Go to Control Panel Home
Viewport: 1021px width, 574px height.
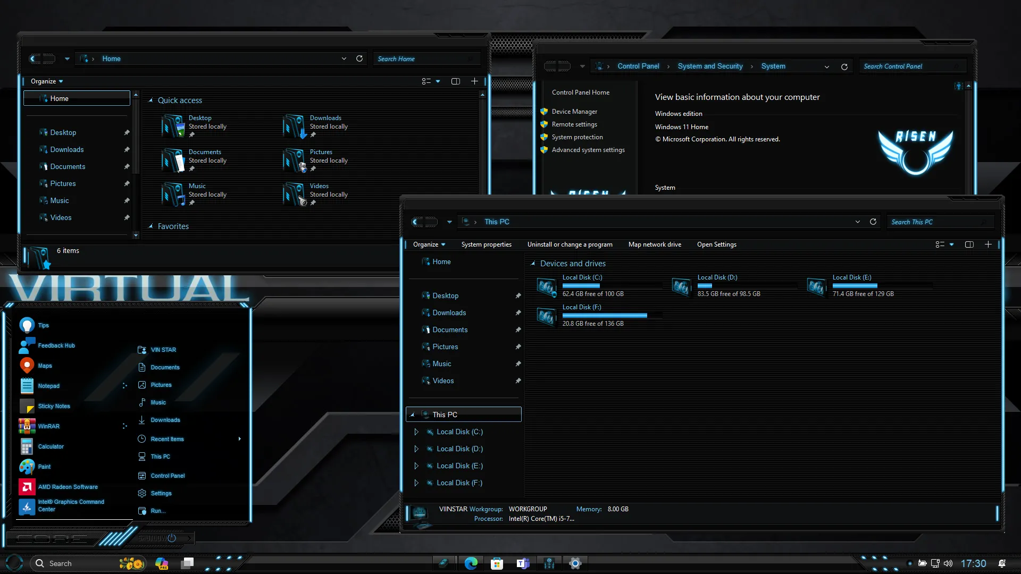click(581, 92)
